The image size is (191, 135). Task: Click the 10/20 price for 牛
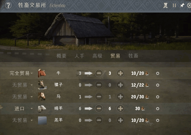point(138,73)
